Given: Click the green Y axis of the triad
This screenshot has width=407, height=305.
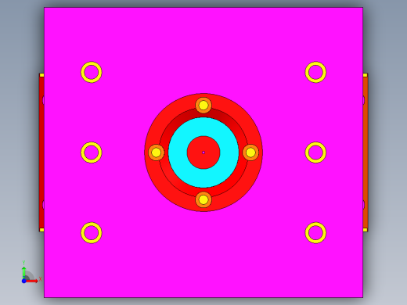Looking at the screenshot, I should click(24, 272).
